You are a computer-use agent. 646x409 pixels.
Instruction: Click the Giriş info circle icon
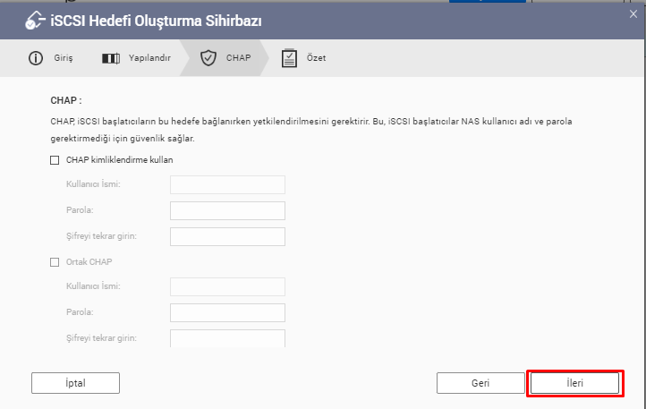pos(36,58)
